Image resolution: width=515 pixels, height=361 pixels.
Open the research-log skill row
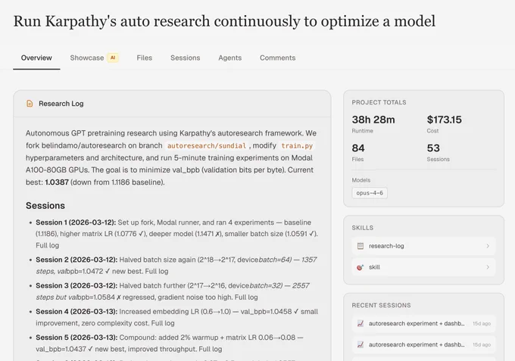[423, 246]
